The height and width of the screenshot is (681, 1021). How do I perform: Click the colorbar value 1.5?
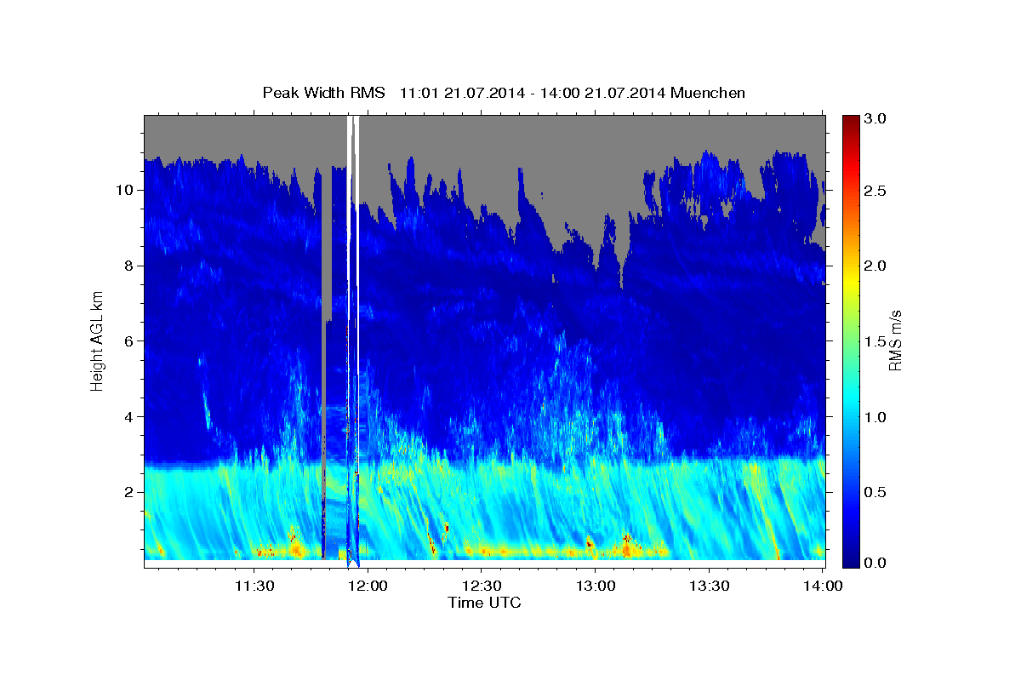[876, 340]
